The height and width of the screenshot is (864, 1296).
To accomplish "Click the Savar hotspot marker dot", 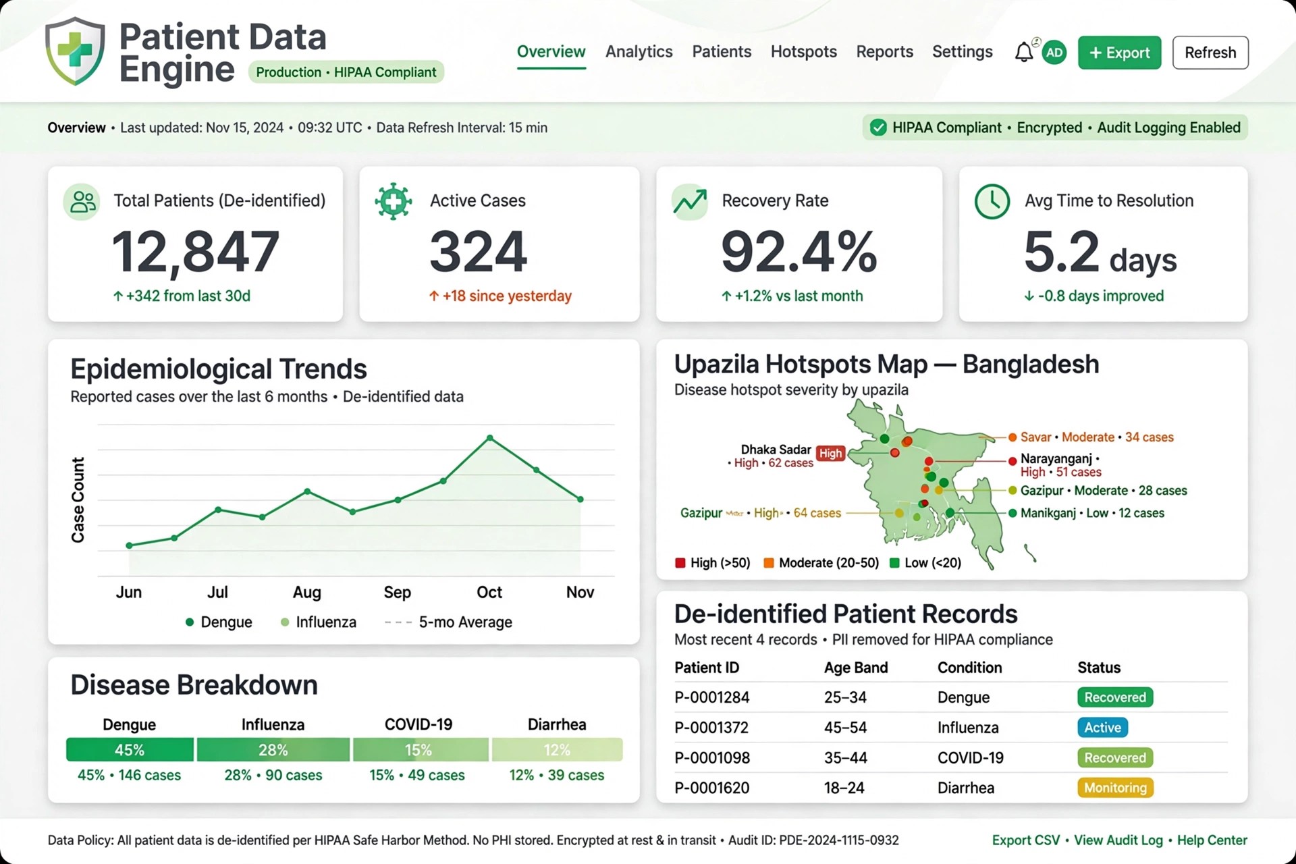I will [1013, 437].
